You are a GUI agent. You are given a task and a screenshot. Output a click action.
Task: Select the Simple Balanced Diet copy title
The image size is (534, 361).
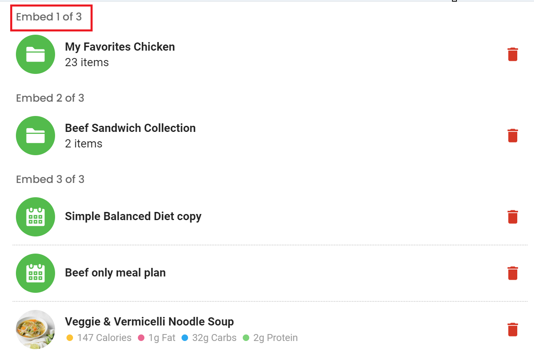133,216
